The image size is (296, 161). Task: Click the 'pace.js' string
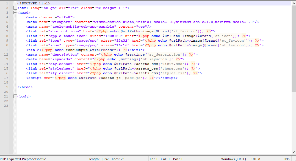tap(133, 78)
